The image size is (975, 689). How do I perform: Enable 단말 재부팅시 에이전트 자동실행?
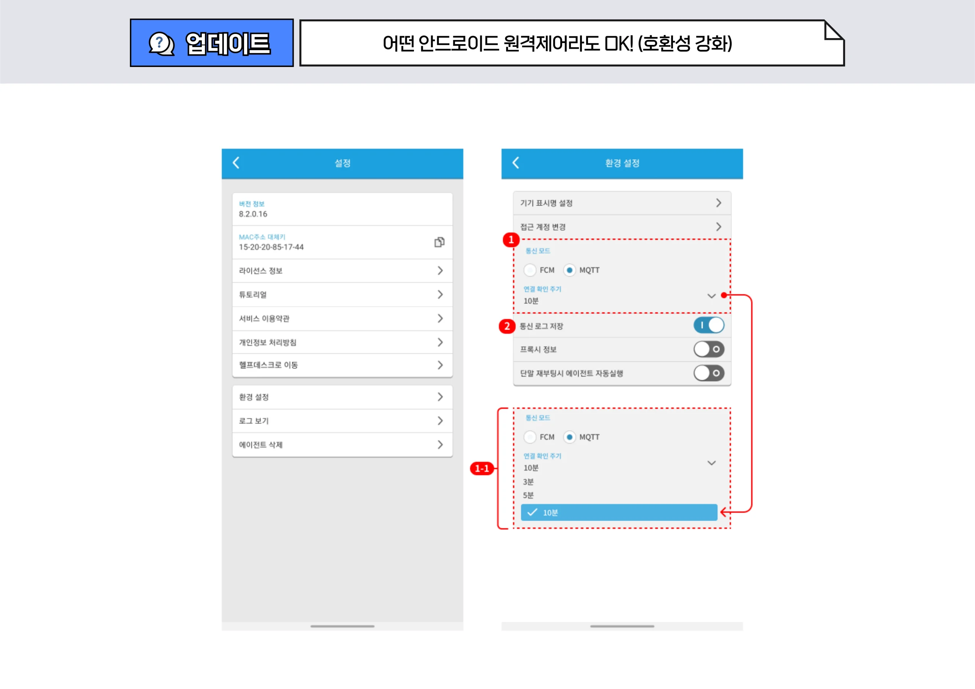point(708,373)
